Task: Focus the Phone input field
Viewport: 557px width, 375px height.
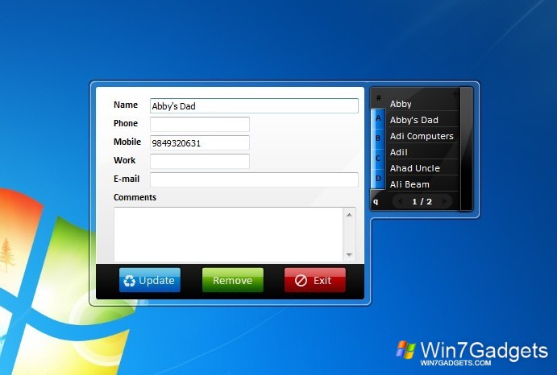Action: (200, 124)
